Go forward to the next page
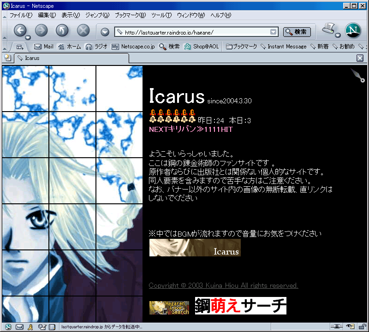Image resolution: width=369 pixels, height=332 pixels. coord(42,30)
